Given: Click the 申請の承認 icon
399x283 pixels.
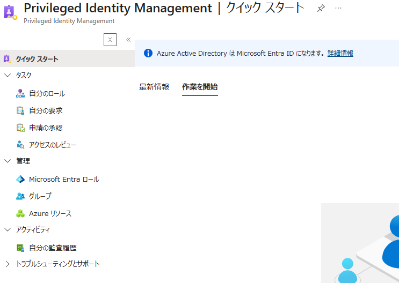Looking at the screenshot, I should [20, 128].
